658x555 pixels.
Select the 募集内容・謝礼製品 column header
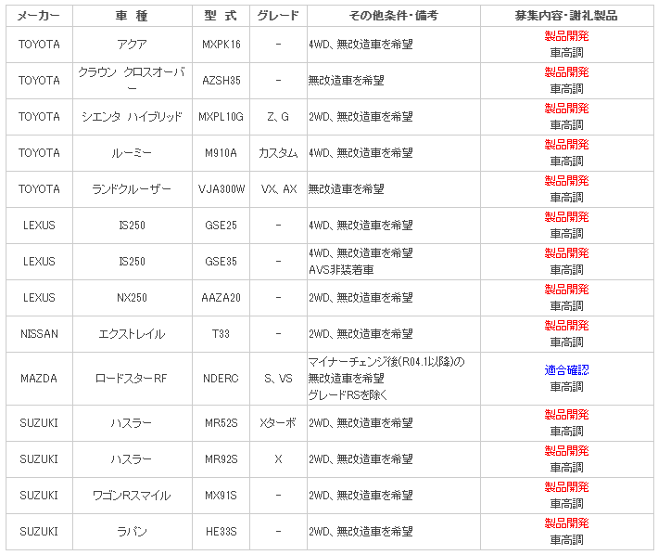coord(566,16)
